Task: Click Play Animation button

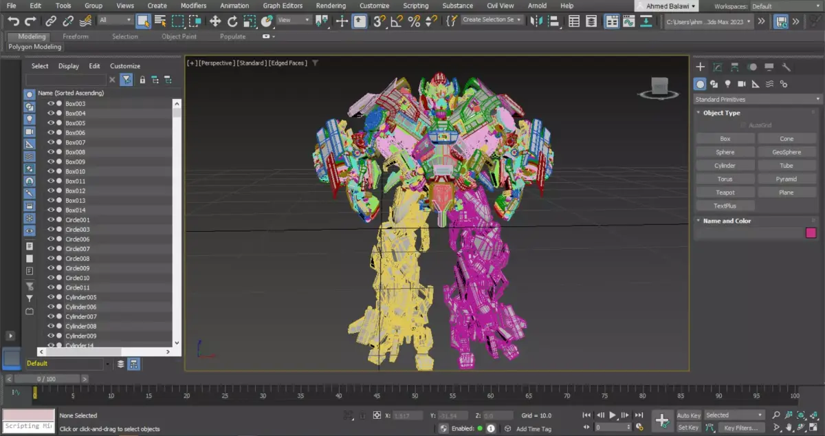Action: point(613,415)
